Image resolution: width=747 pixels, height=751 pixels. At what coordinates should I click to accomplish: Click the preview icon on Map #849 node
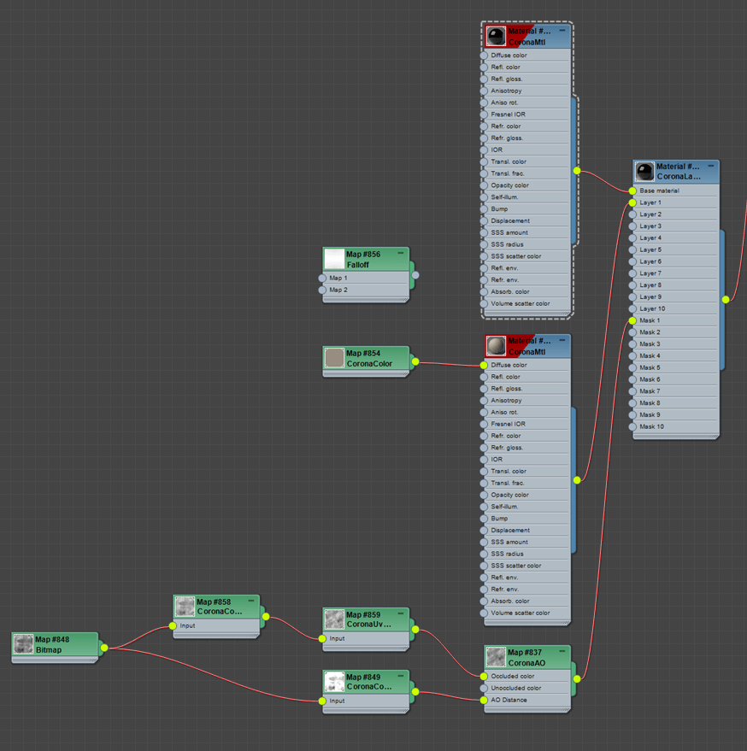pos(333,682)
